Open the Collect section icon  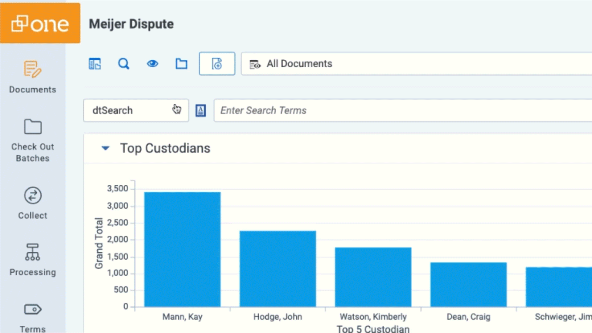tap(33, 196)
